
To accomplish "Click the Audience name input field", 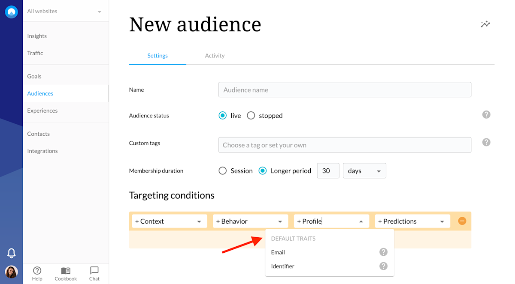I will pyautogui.click(x=345, y=90).
